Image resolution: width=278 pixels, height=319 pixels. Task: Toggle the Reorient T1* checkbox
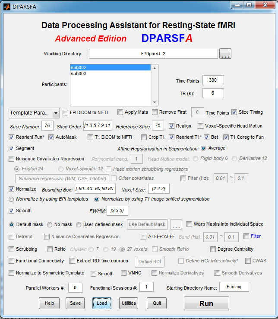click(171, 137)
